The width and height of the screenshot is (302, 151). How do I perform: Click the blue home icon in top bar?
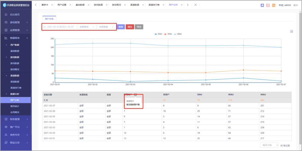click(x=262, y=5)
